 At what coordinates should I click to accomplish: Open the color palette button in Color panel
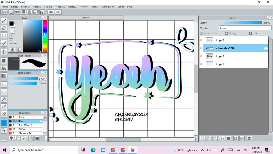click(12, 49)
